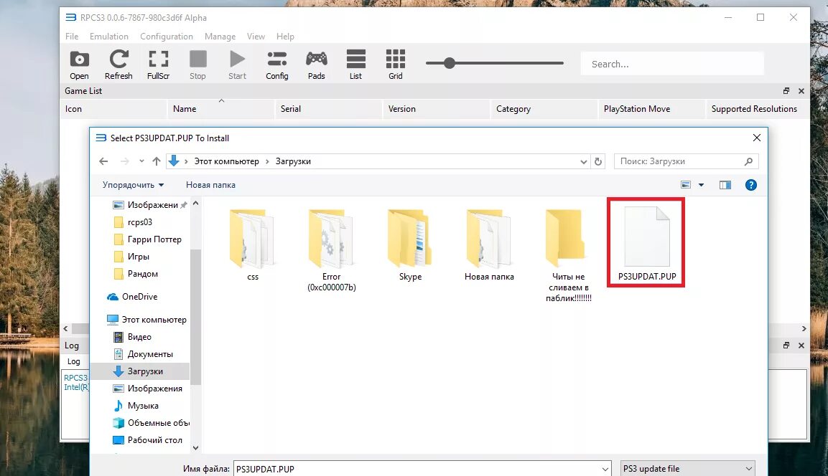Open recent locations dropdown arrow
The height and width of the screenshot is (476, 828).
(x=141, y=161)
